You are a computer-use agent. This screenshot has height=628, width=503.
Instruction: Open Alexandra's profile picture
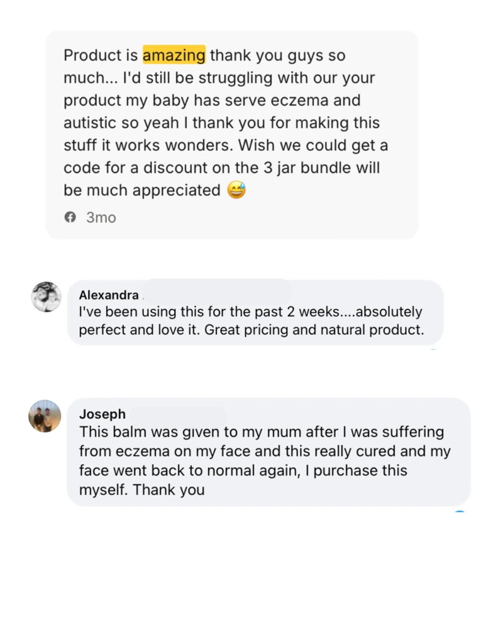tap(45, 296)
